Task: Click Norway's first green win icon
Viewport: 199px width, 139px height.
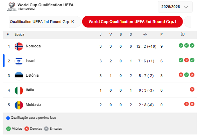Action: pyautogui.click(x=181, y=45)
